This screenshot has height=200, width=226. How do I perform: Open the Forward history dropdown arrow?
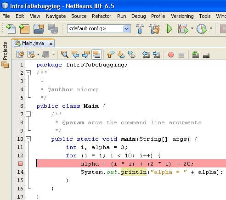point(53,54)
